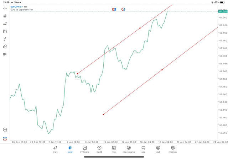Open the indicators 'f' icon

coord(5,39)
